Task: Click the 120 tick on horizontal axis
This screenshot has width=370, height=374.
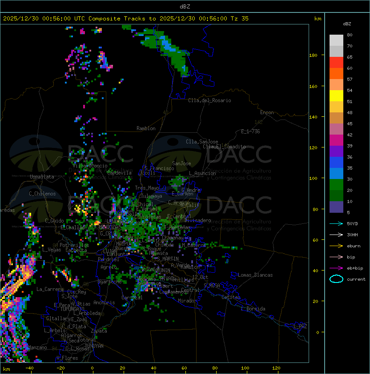Action: 276,368
